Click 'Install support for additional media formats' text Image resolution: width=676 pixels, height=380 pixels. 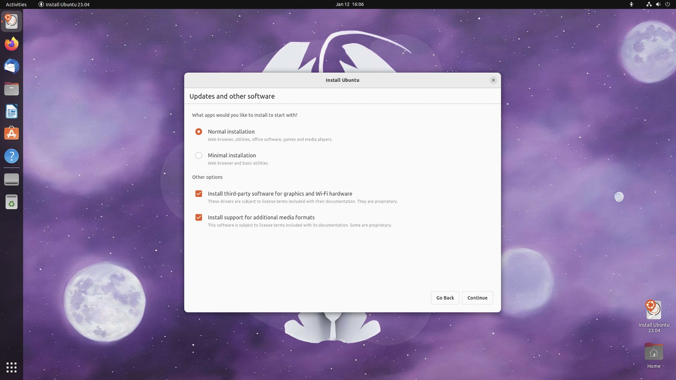[261, 217]
